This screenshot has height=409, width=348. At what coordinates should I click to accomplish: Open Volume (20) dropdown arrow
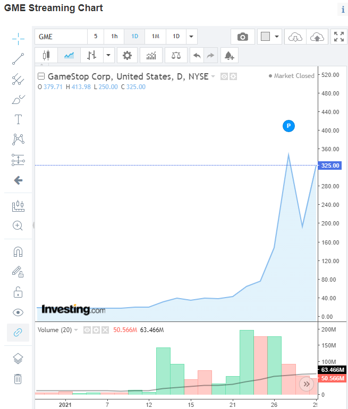tap(76, 330)
